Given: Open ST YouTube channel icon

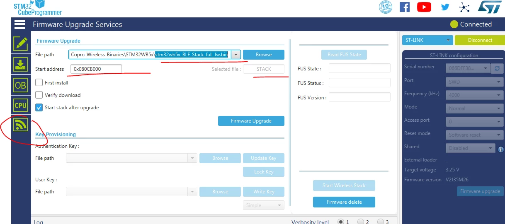Looking at the screenshot, I should coord(424,7).
